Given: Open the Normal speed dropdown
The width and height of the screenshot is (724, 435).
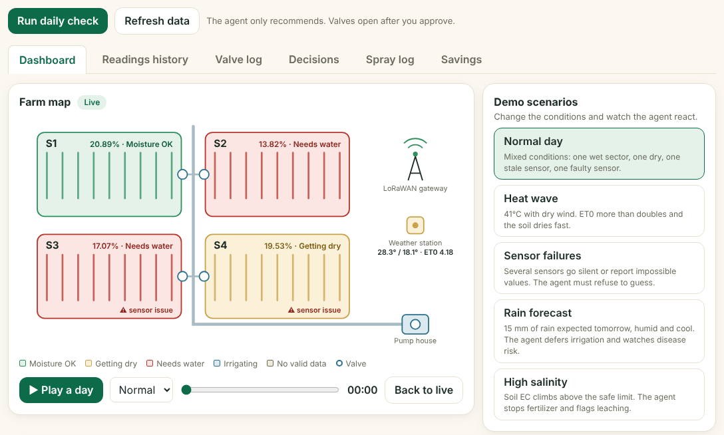Looking at the screenshot, I should [141, 390].
